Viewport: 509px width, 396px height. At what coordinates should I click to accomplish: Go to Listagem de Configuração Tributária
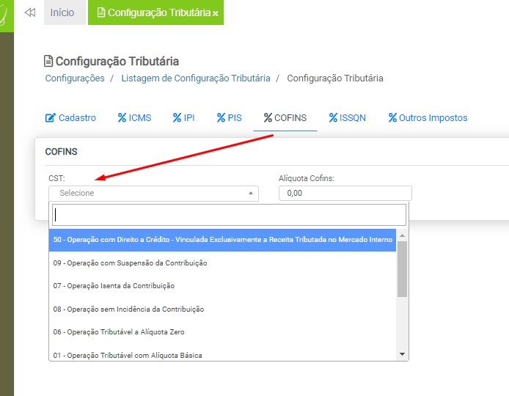195,78
